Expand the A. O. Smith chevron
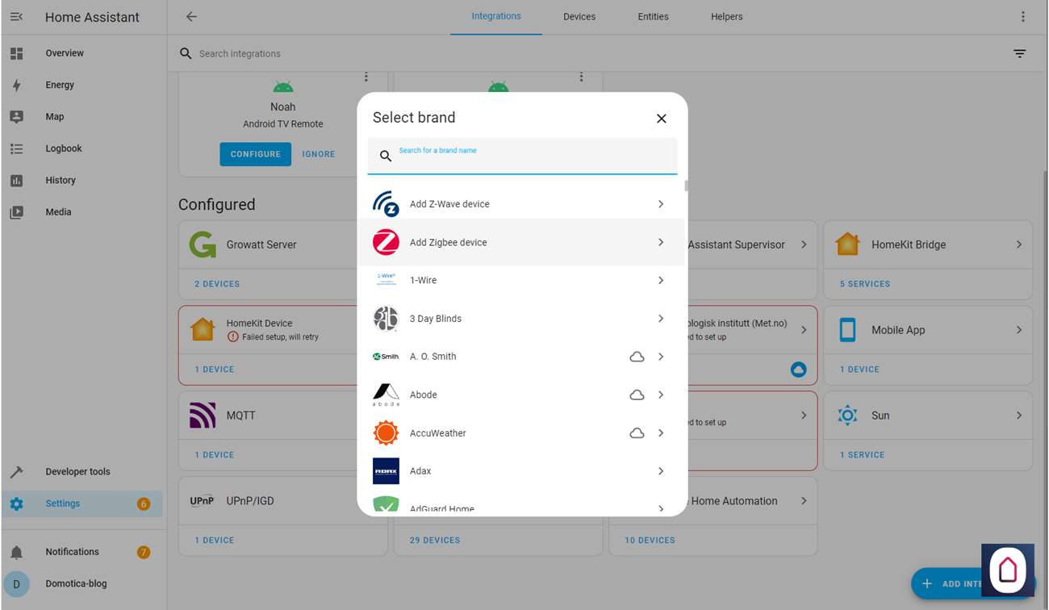Viewport: 1049px width, 610px height. click(661, 357)
